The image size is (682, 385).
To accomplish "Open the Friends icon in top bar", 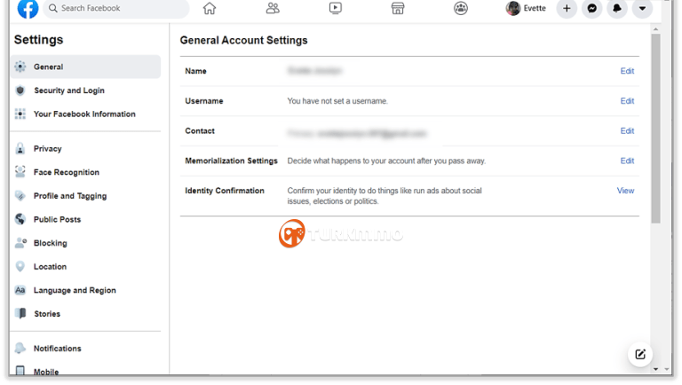I will point(273,8).
